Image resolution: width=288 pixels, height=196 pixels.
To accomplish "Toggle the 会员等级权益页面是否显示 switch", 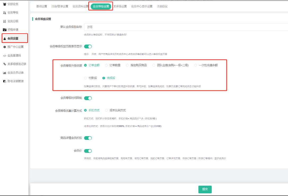I will click(x=88, y=47).
